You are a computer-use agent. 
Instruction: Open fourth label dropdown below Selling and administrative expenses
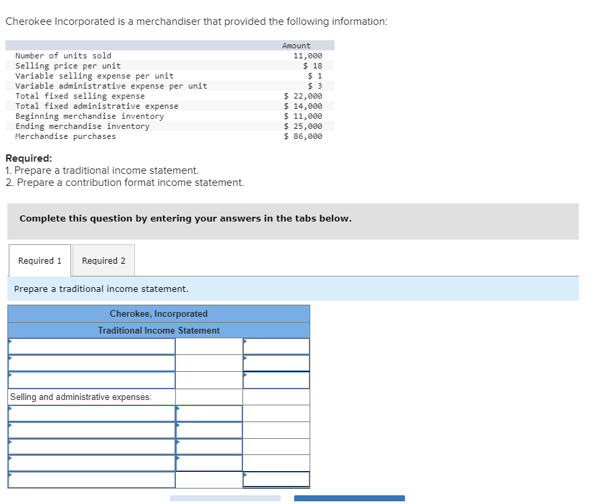click(x=91, y=463)
